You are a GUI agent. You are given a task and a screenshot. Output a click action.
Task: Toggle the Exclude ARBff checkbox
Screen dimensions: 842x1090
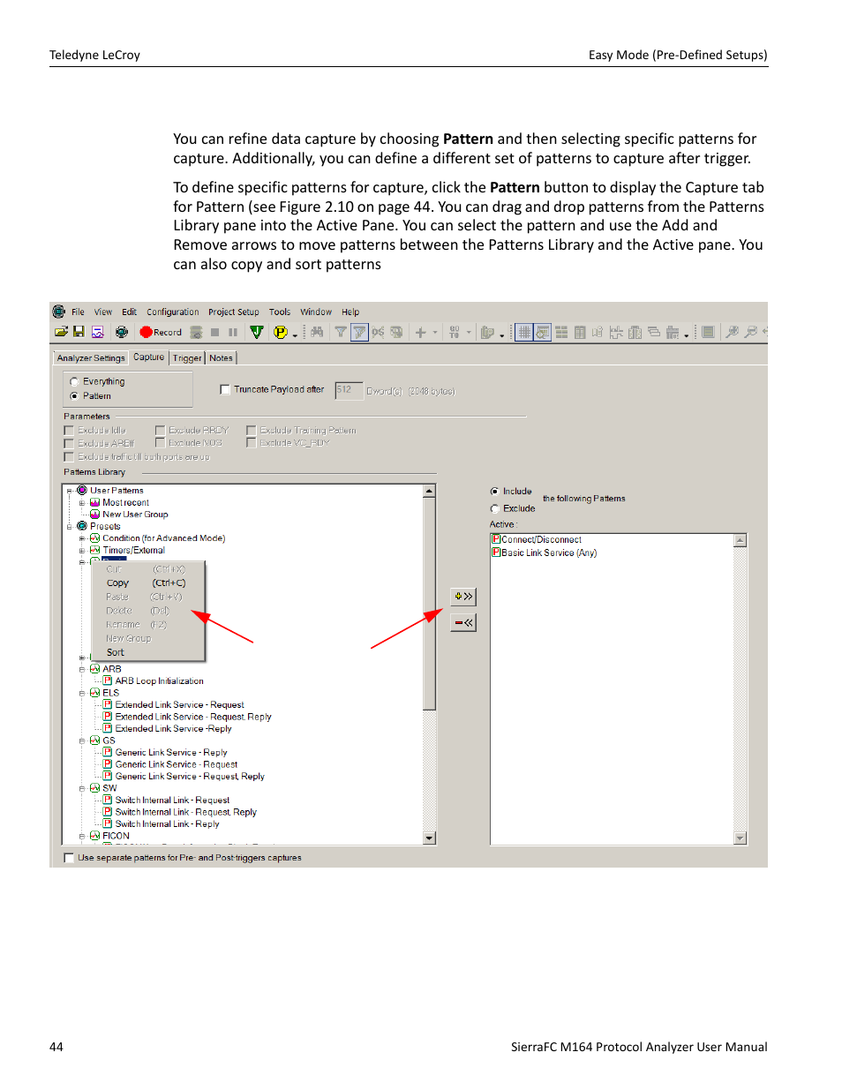[x=69, y=444]
